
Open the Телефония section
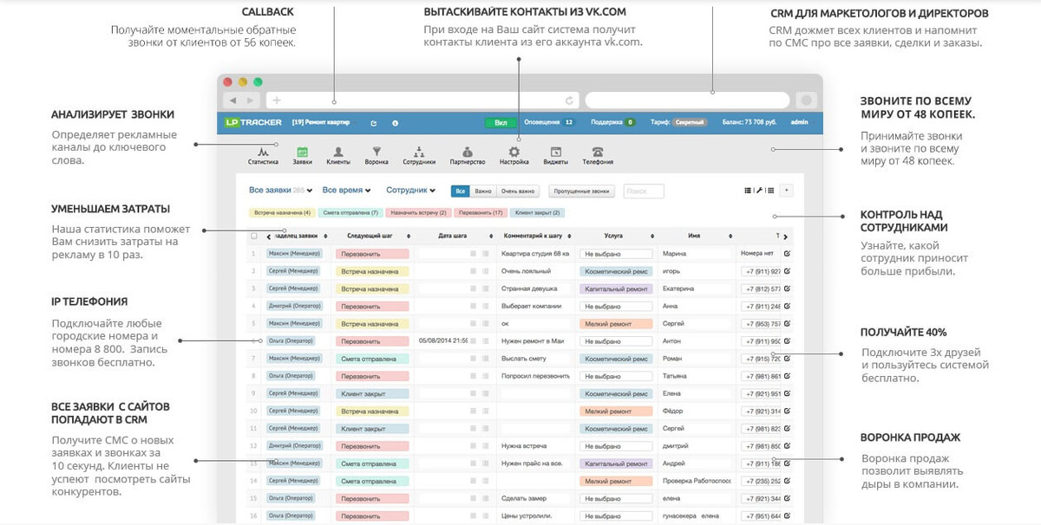pos(598,156)
